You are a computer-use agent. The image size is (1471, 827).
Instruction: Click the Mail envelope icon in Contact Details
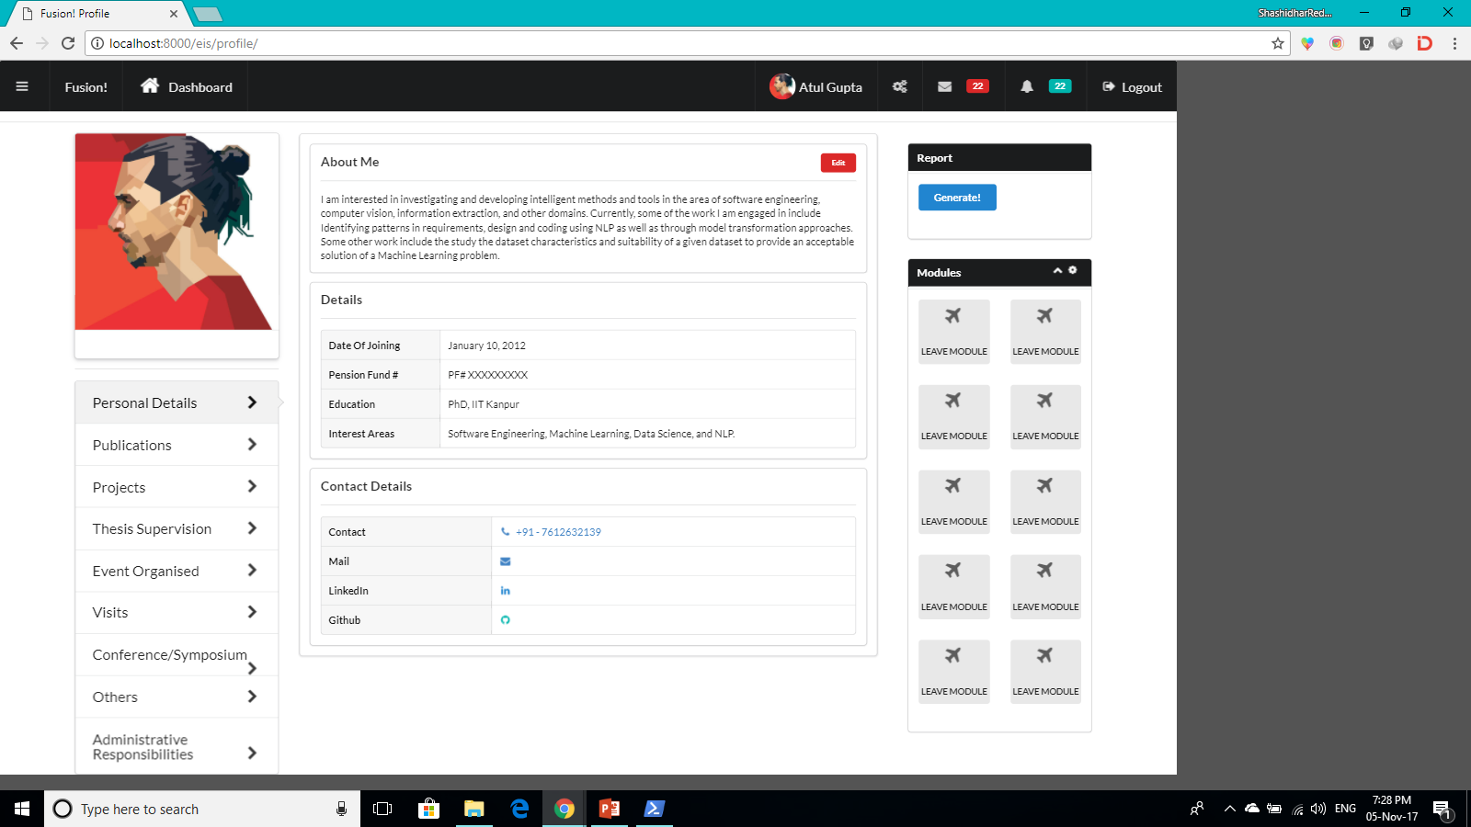tap(505, 561)
